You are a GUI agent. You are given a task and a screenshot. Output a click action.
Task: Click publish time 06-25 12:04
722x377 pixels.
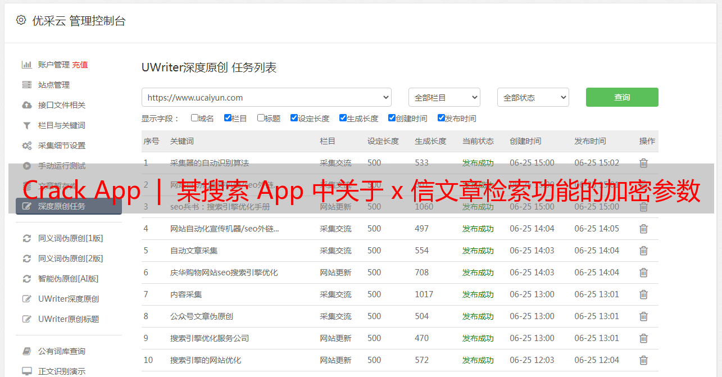point(597,360)
